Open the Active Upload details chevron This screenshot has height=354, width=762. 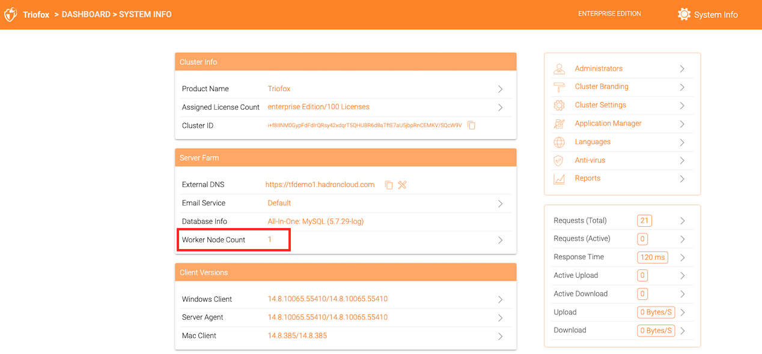[683, 275]
